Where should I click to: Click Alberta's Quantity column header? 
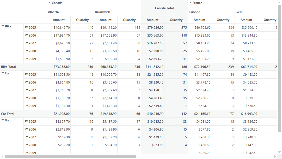coord(82,20)
